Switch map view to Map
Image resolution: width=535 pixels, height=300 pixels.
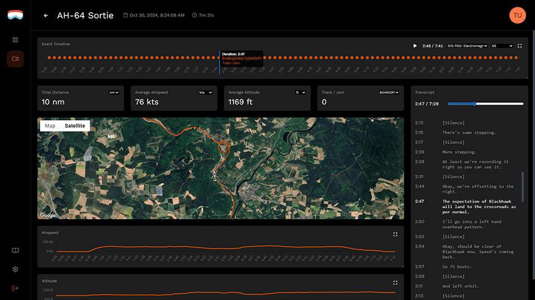(50, 126)
